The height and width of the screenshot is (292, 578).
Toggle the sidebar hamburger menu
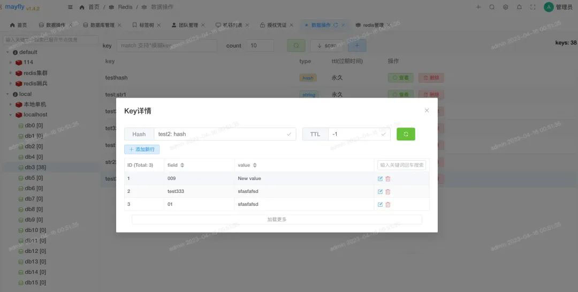(x=71, y=7)
